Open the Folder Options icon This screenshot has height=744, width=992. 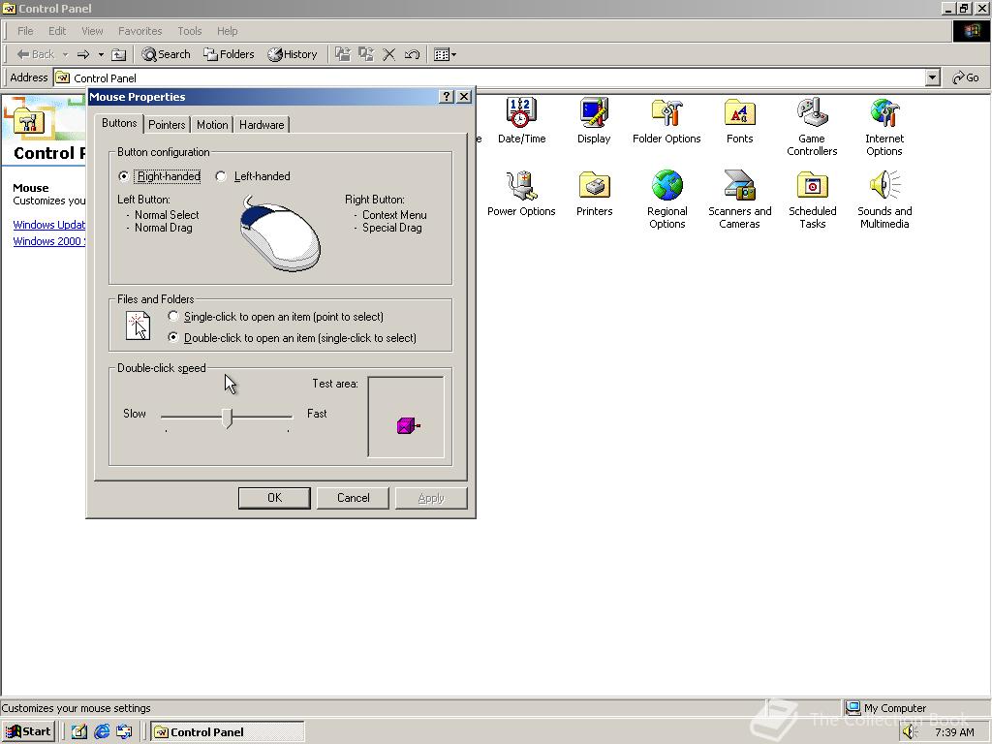[x=666, y=121]
